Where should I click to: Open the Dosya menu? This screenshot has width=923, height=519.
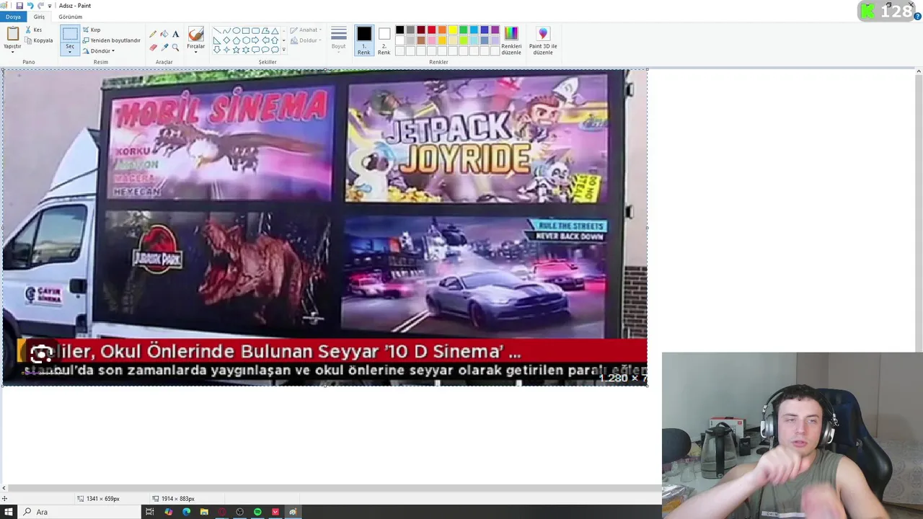tap(13, 17)
